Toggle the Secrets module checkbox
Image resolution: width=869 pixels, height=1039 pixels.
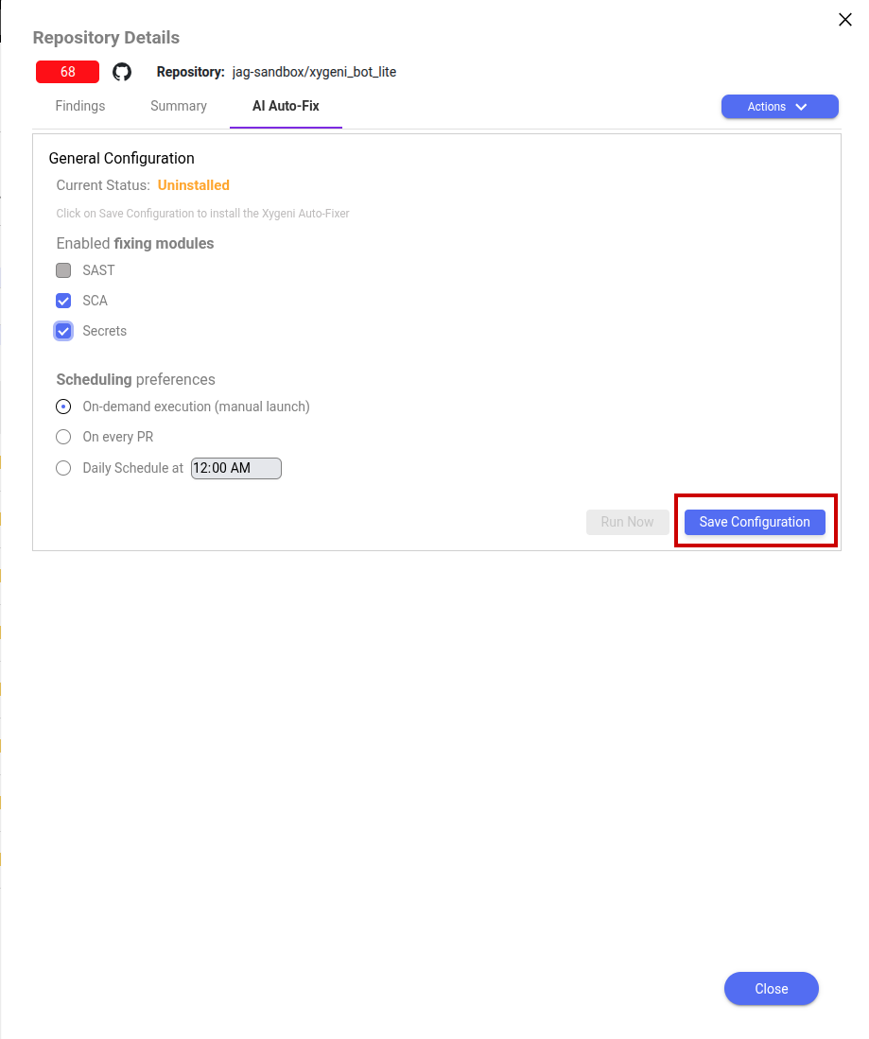64,331
